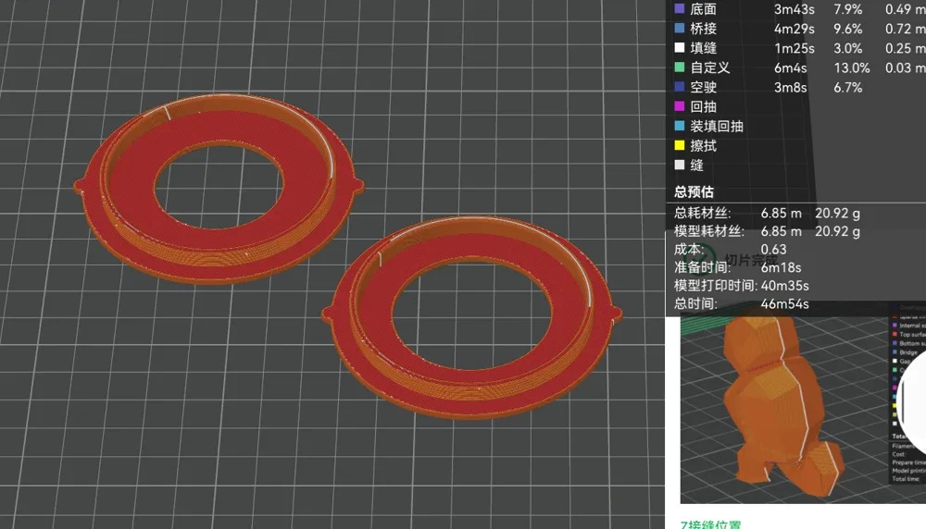
Task: Toggle the 空驶 legend swatch
Action: [680, 87]
